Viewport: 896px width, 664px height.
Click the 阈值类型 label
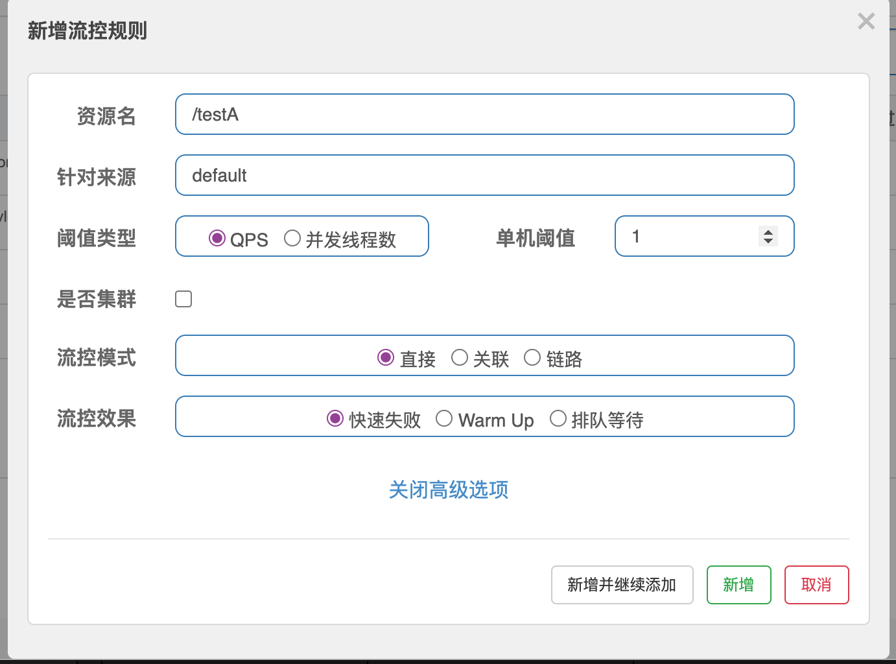[97, 238]
